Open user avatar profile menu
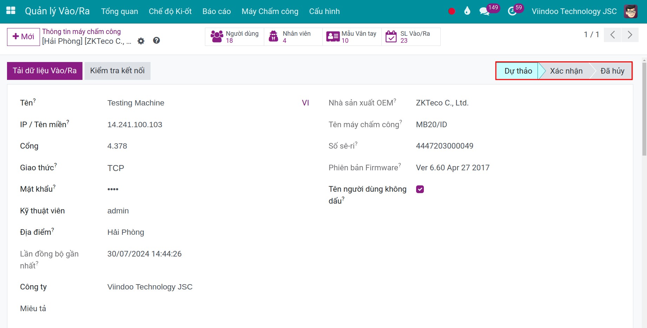 coord(631,11)
